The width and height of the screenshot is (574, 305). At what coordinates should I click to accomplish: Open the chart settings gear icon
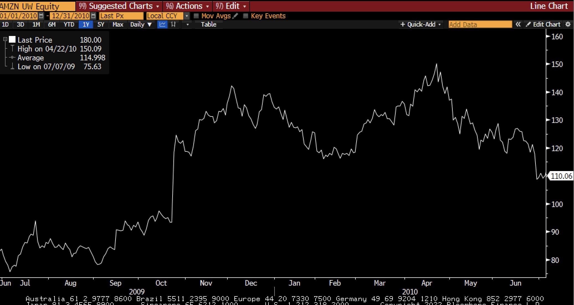point(568,24)
